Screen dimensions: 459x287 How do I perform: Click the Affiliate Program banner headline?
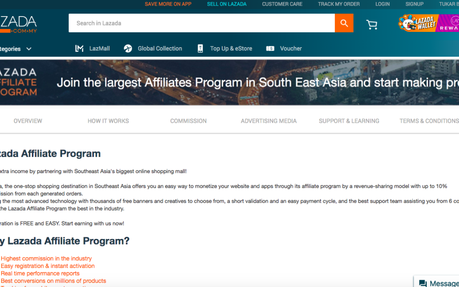[x=258, y=82]
